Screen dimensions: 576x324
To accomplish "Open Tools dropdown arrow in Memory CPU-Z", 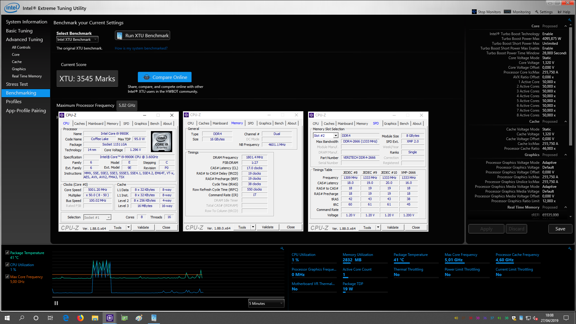I will tap(253, 227).
